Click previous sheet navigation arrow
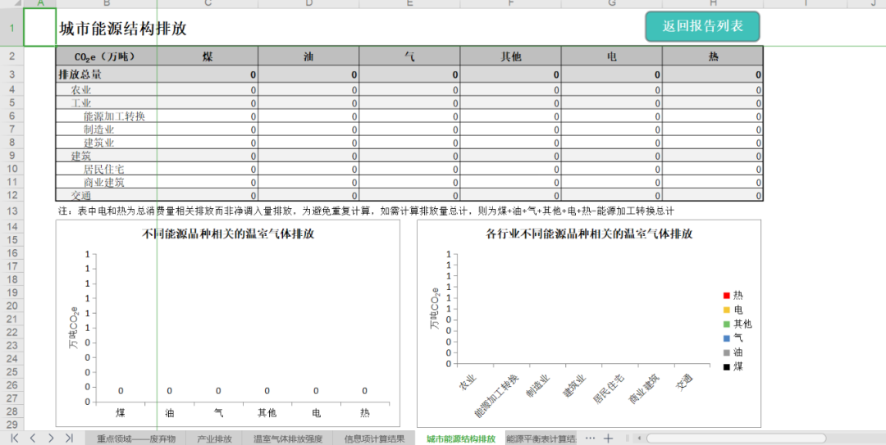The height and width of the screenshot is (445, 886). pos(33,438)
